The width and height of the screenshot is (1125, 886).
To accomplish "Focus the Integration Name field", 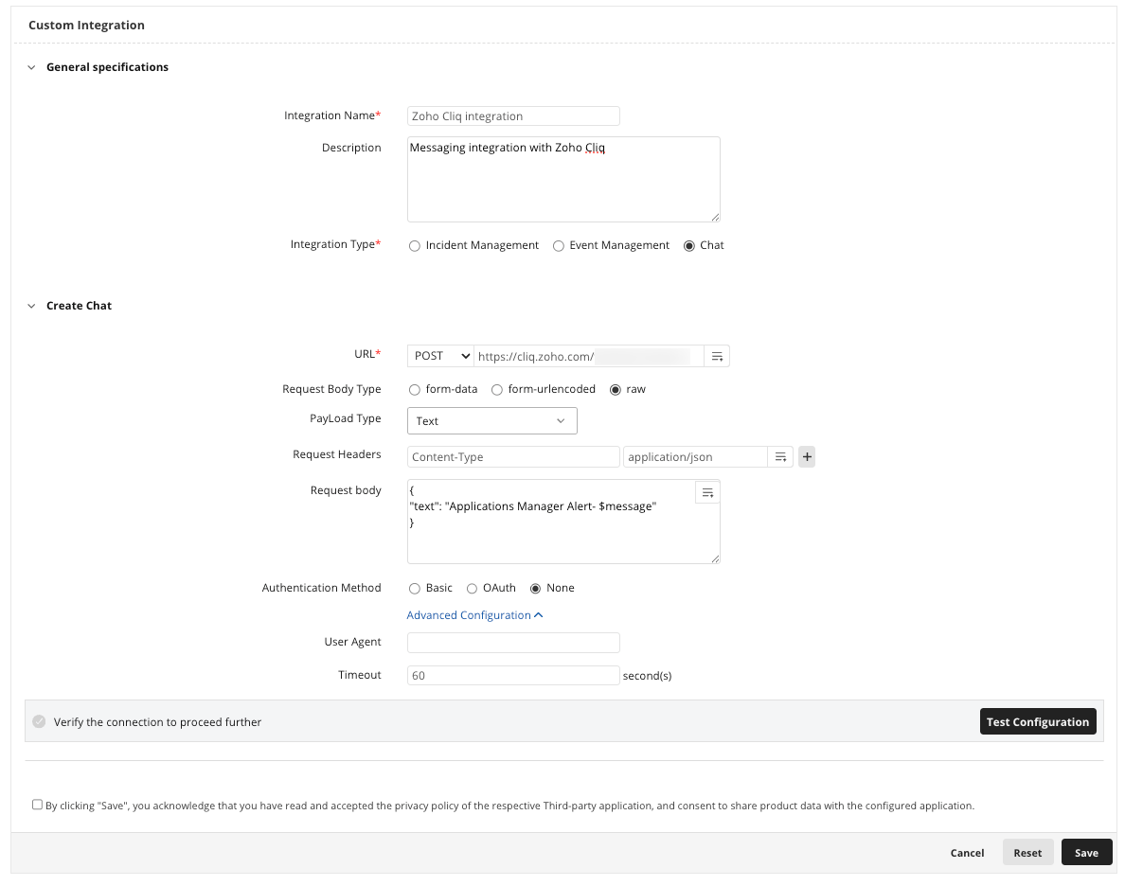I will pos(513,116).
